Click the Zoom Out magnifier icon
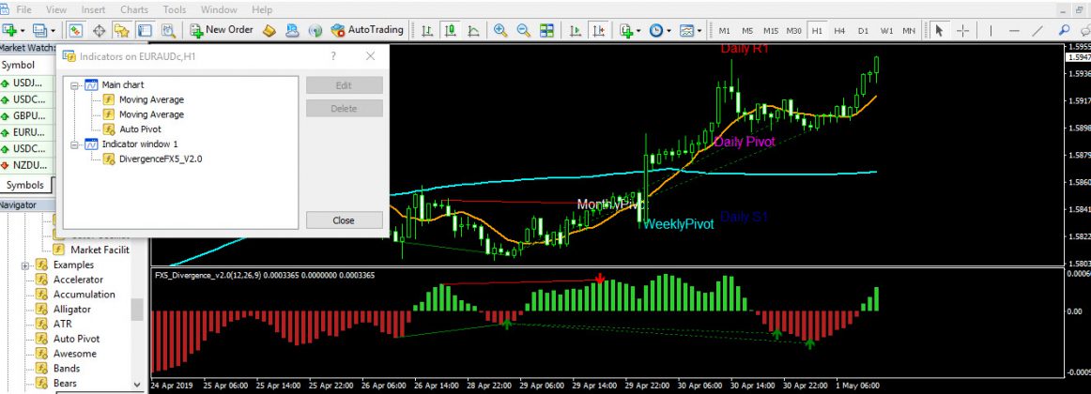Screen dimensions: 1091x394 (523, 30)
